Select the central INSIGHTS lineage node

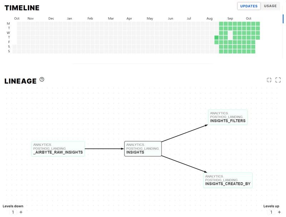click(143, 149)
